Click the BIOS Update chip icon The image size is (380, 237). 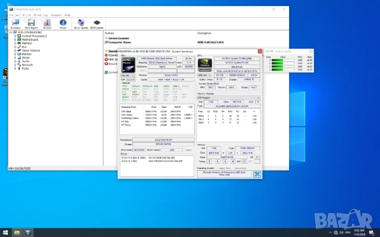[x=97, y=24]
